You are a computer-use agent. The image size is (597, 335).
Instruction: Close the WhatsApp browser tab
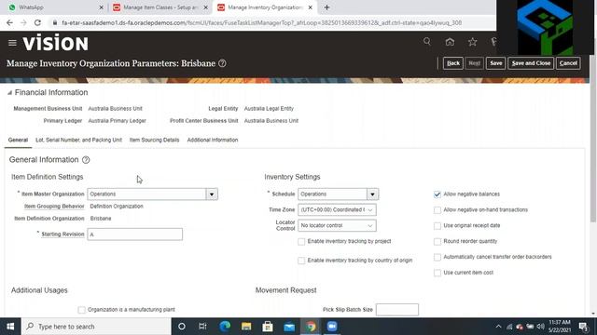(101, 7)
